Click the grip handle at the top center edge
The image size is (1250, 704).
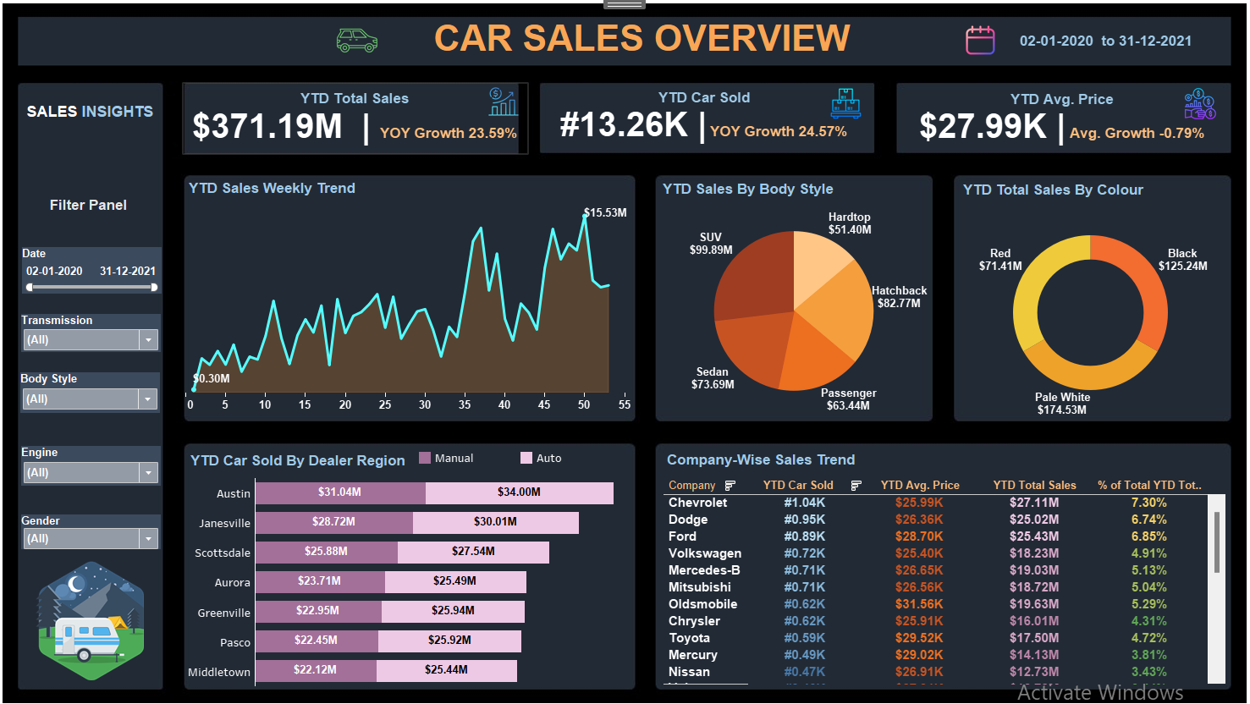[x=625, y=4]
